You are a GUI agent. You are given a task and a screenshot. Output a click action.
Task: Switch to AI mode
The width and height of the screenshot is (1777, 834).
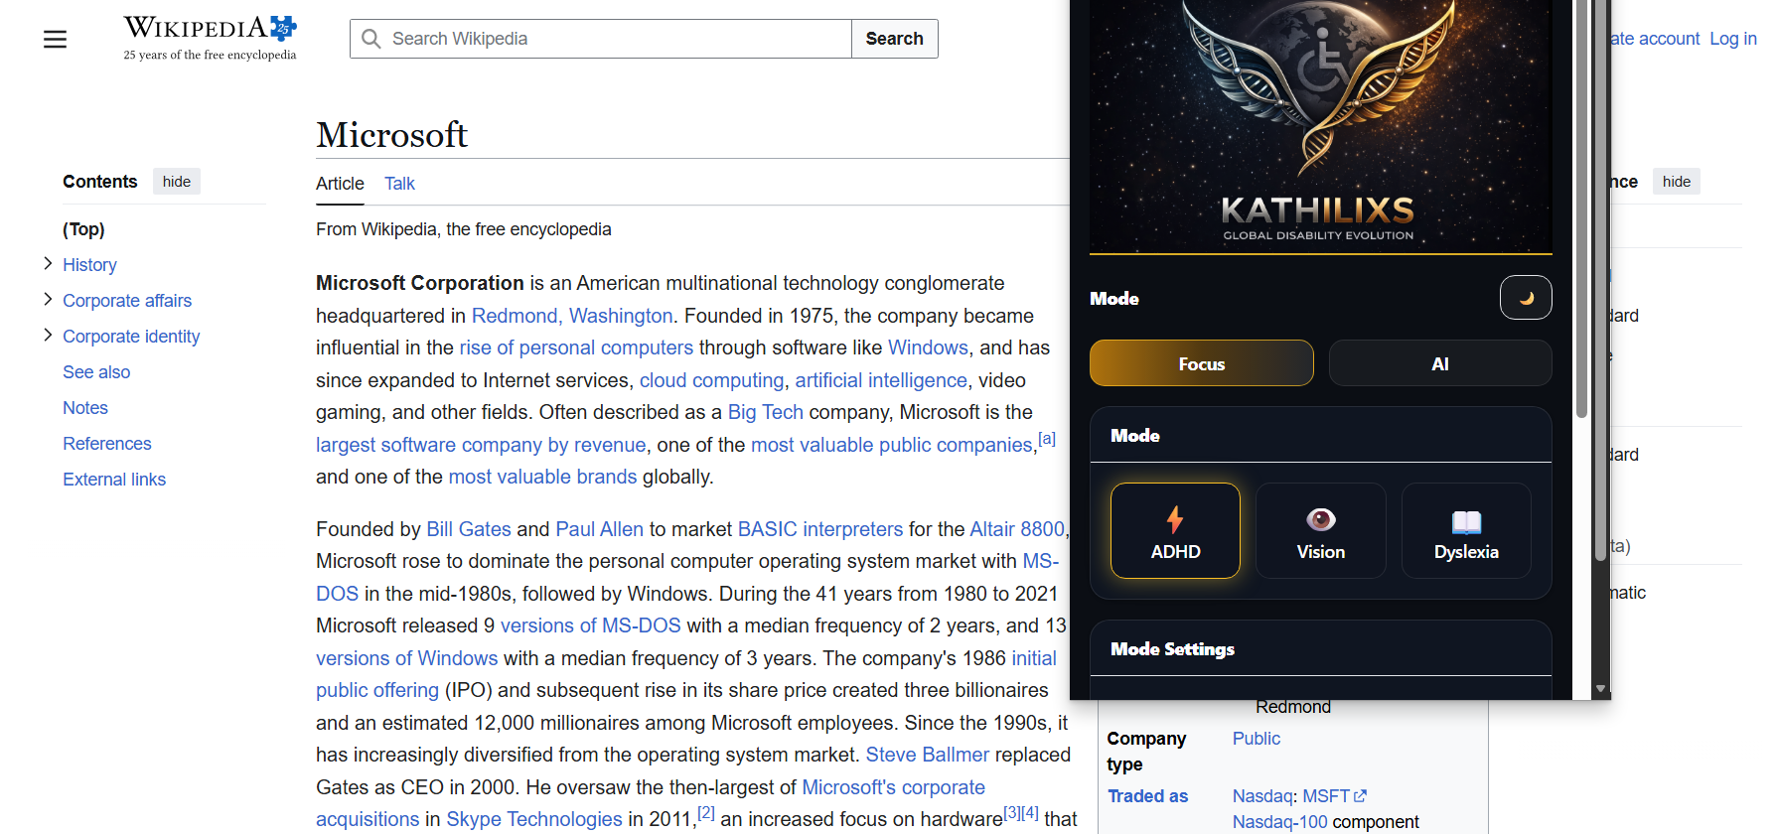[1440, 363]
